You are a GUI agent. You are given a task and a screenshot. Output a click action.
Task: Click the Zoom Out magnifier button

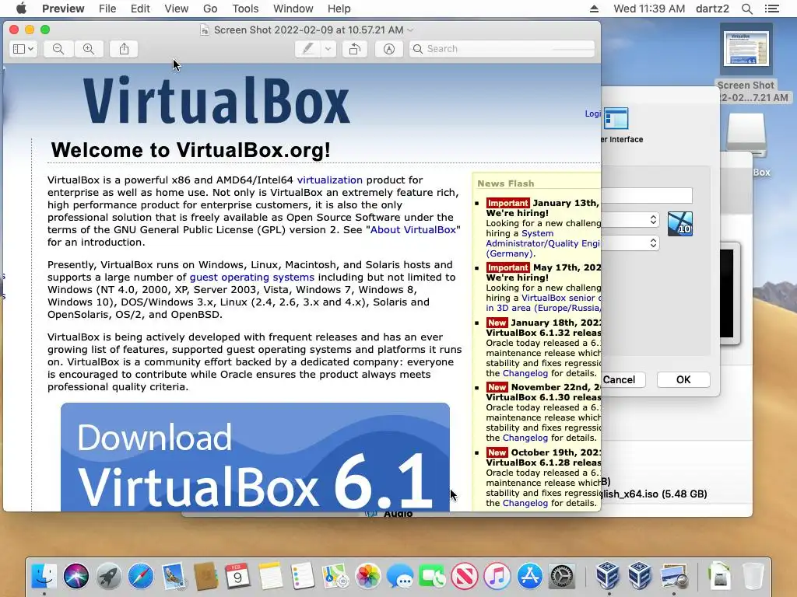click(58, 49)
